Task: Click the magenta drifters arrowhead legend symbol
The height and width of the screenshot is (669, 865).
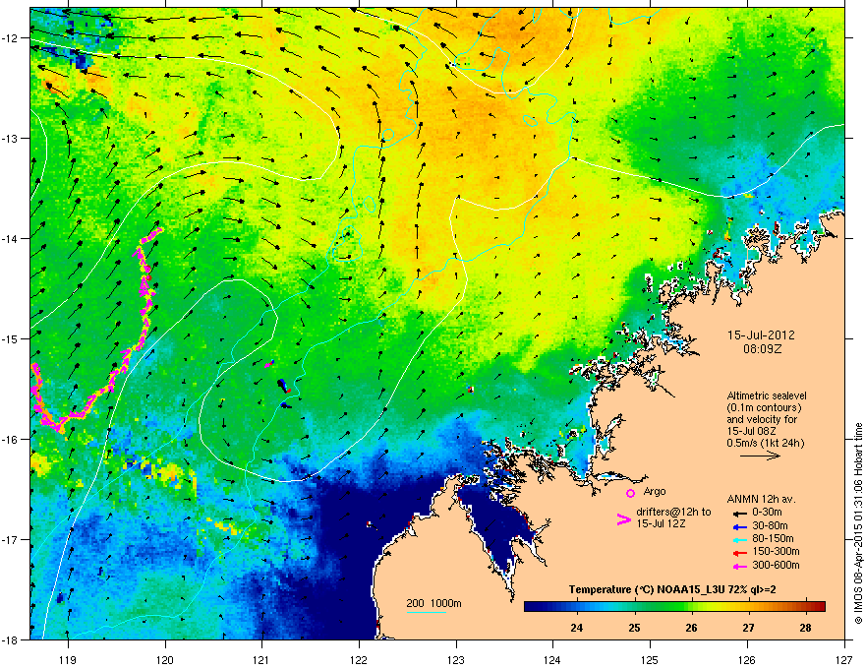Action: coord(624,519)
